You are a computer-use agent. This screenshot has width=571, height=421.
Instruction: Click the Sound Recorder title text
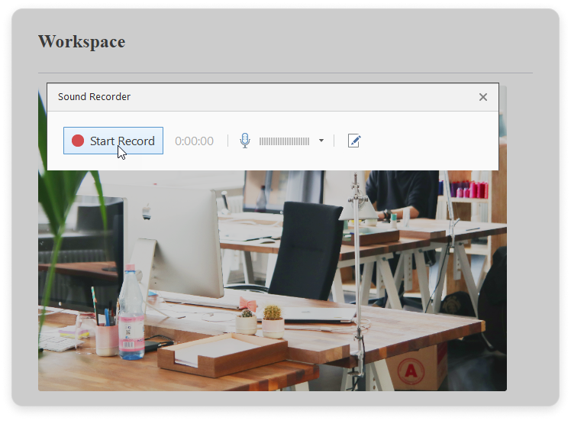[94, 96]
